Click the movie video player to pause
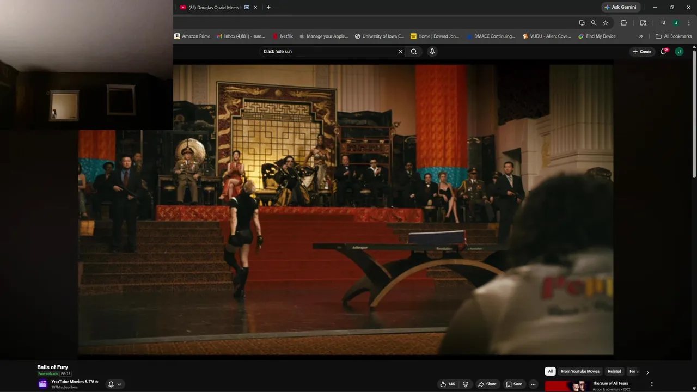 pos(346,210)
